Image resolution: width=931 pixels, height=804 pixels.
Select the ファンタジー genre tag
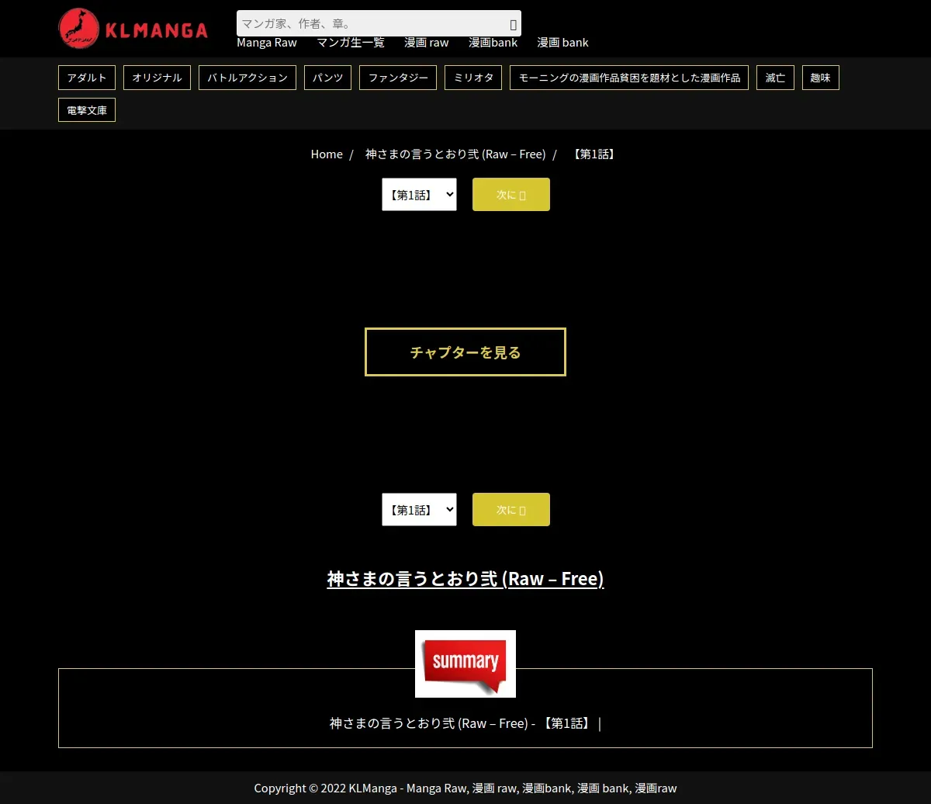point(398,78)
